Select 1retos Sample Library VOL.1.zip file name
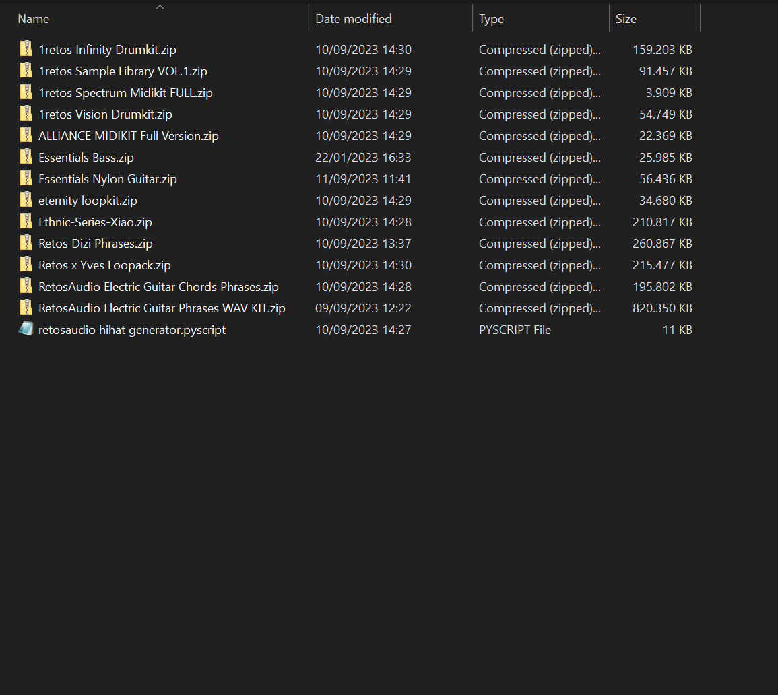Screen dimensions: 778x695 (x=123, y=71)
